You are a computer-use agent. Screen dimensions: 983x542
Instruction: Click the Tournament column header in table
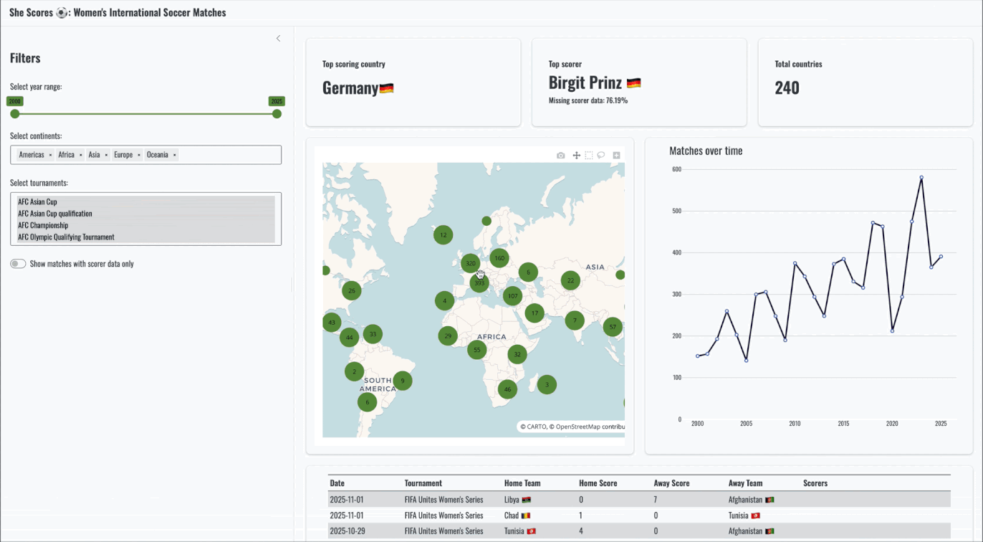[x=423, y=483]
